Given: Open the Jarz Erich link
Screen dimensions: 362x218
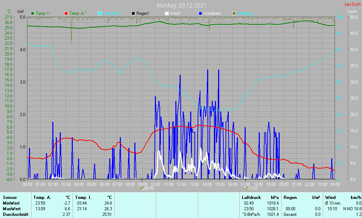Looking at the screenshot, I should [x=352, y=5].
